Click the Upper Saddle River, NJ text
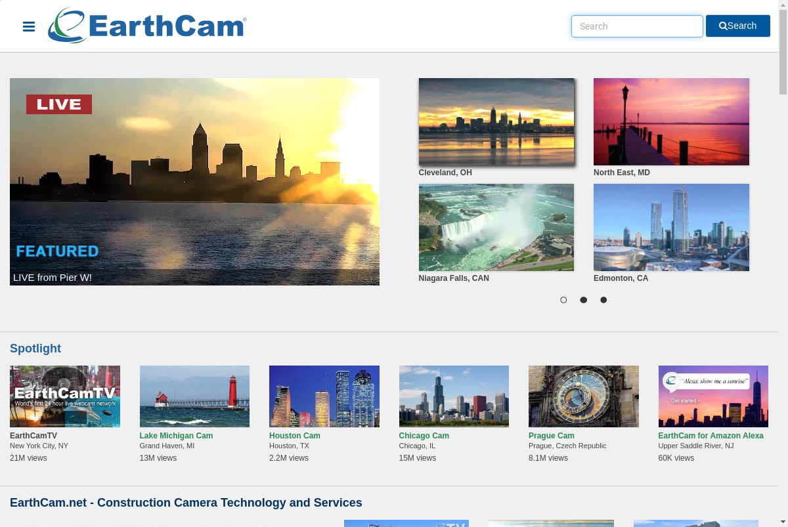The image size is (788, 527). click(x=696, y=446)
